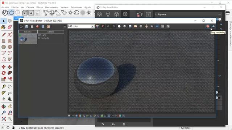Toggle monochromatic mode gray circle
The width and height of the screenshot is (232, 130).
125,26
